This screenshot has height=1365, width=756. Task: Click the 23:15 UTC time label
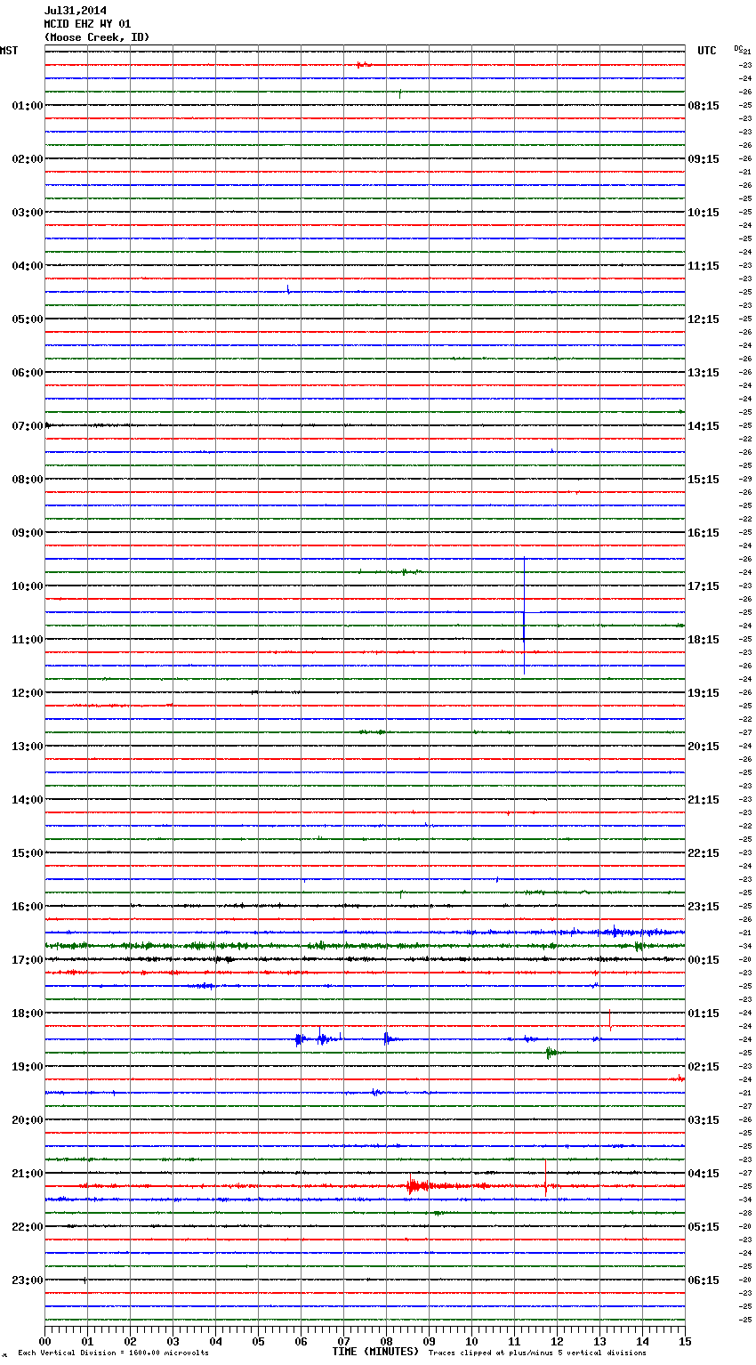[x=704, y=907]
